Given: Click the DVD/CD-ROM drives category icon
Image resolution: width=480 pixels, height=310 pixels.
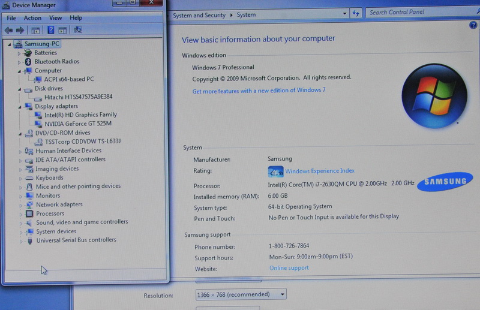Looking at the screenshot, I should click(x=29, y=133).
